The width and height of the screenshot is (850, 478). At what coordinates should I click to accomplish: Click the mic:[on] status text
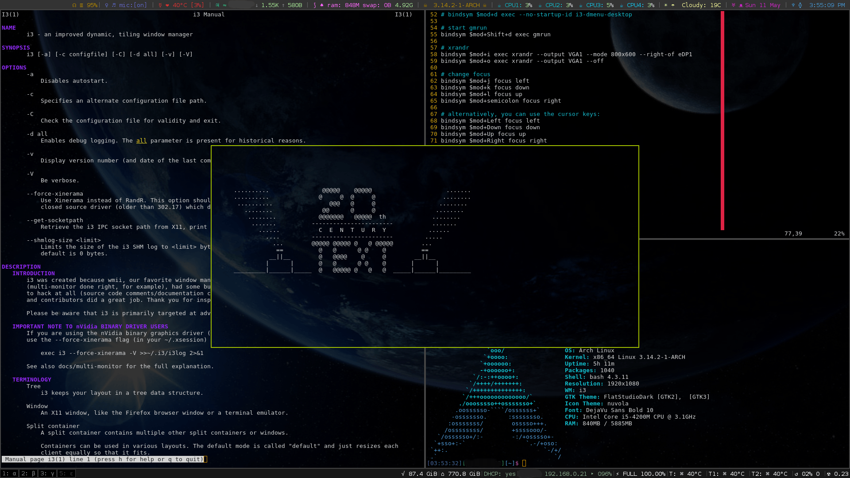pos(133,5)
